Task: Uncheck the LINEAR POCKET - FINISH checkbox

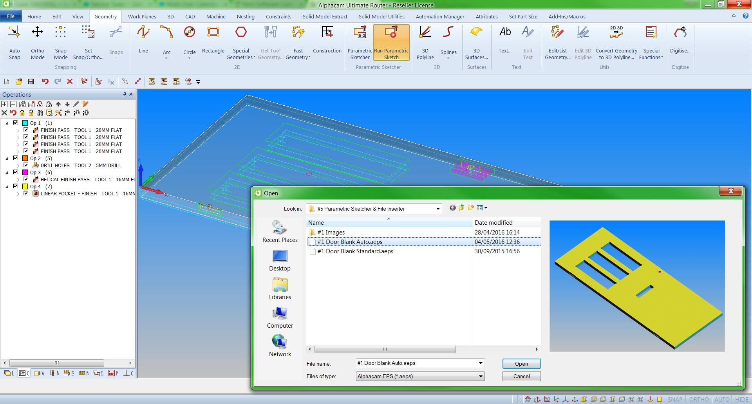Action: click(x=26, y=193)
